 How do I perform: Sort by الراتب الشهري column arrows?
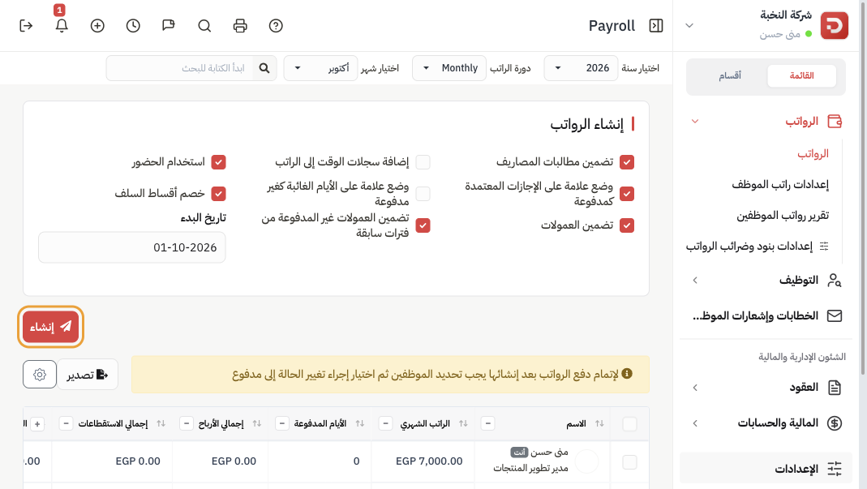coord(463,424)
